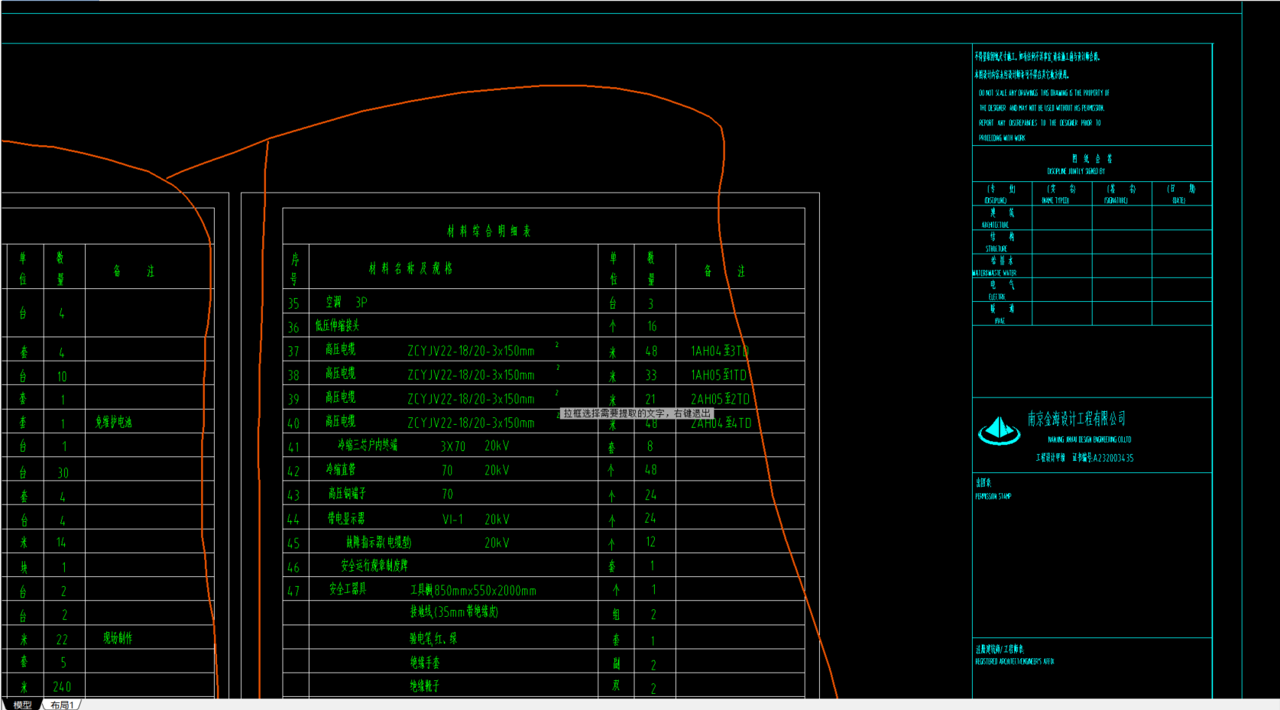
Task: Select sequence number 37
Action: click(293, 352)
